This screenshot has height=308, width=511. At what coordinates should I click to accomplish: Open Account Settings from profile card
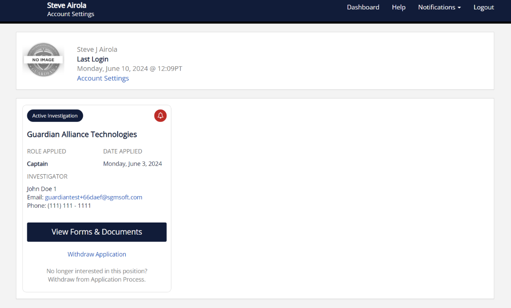(103, 78)
